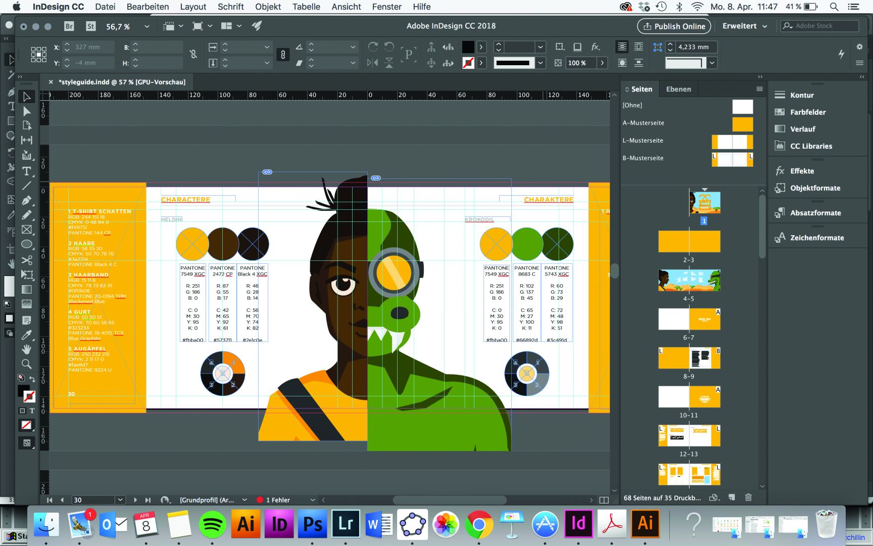Toggle the scale constrain chain link
This screenshot has width=873, height=546.
pos(283,55)
